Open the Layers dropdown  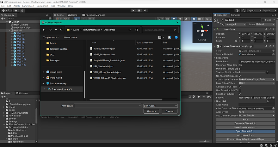254,11
